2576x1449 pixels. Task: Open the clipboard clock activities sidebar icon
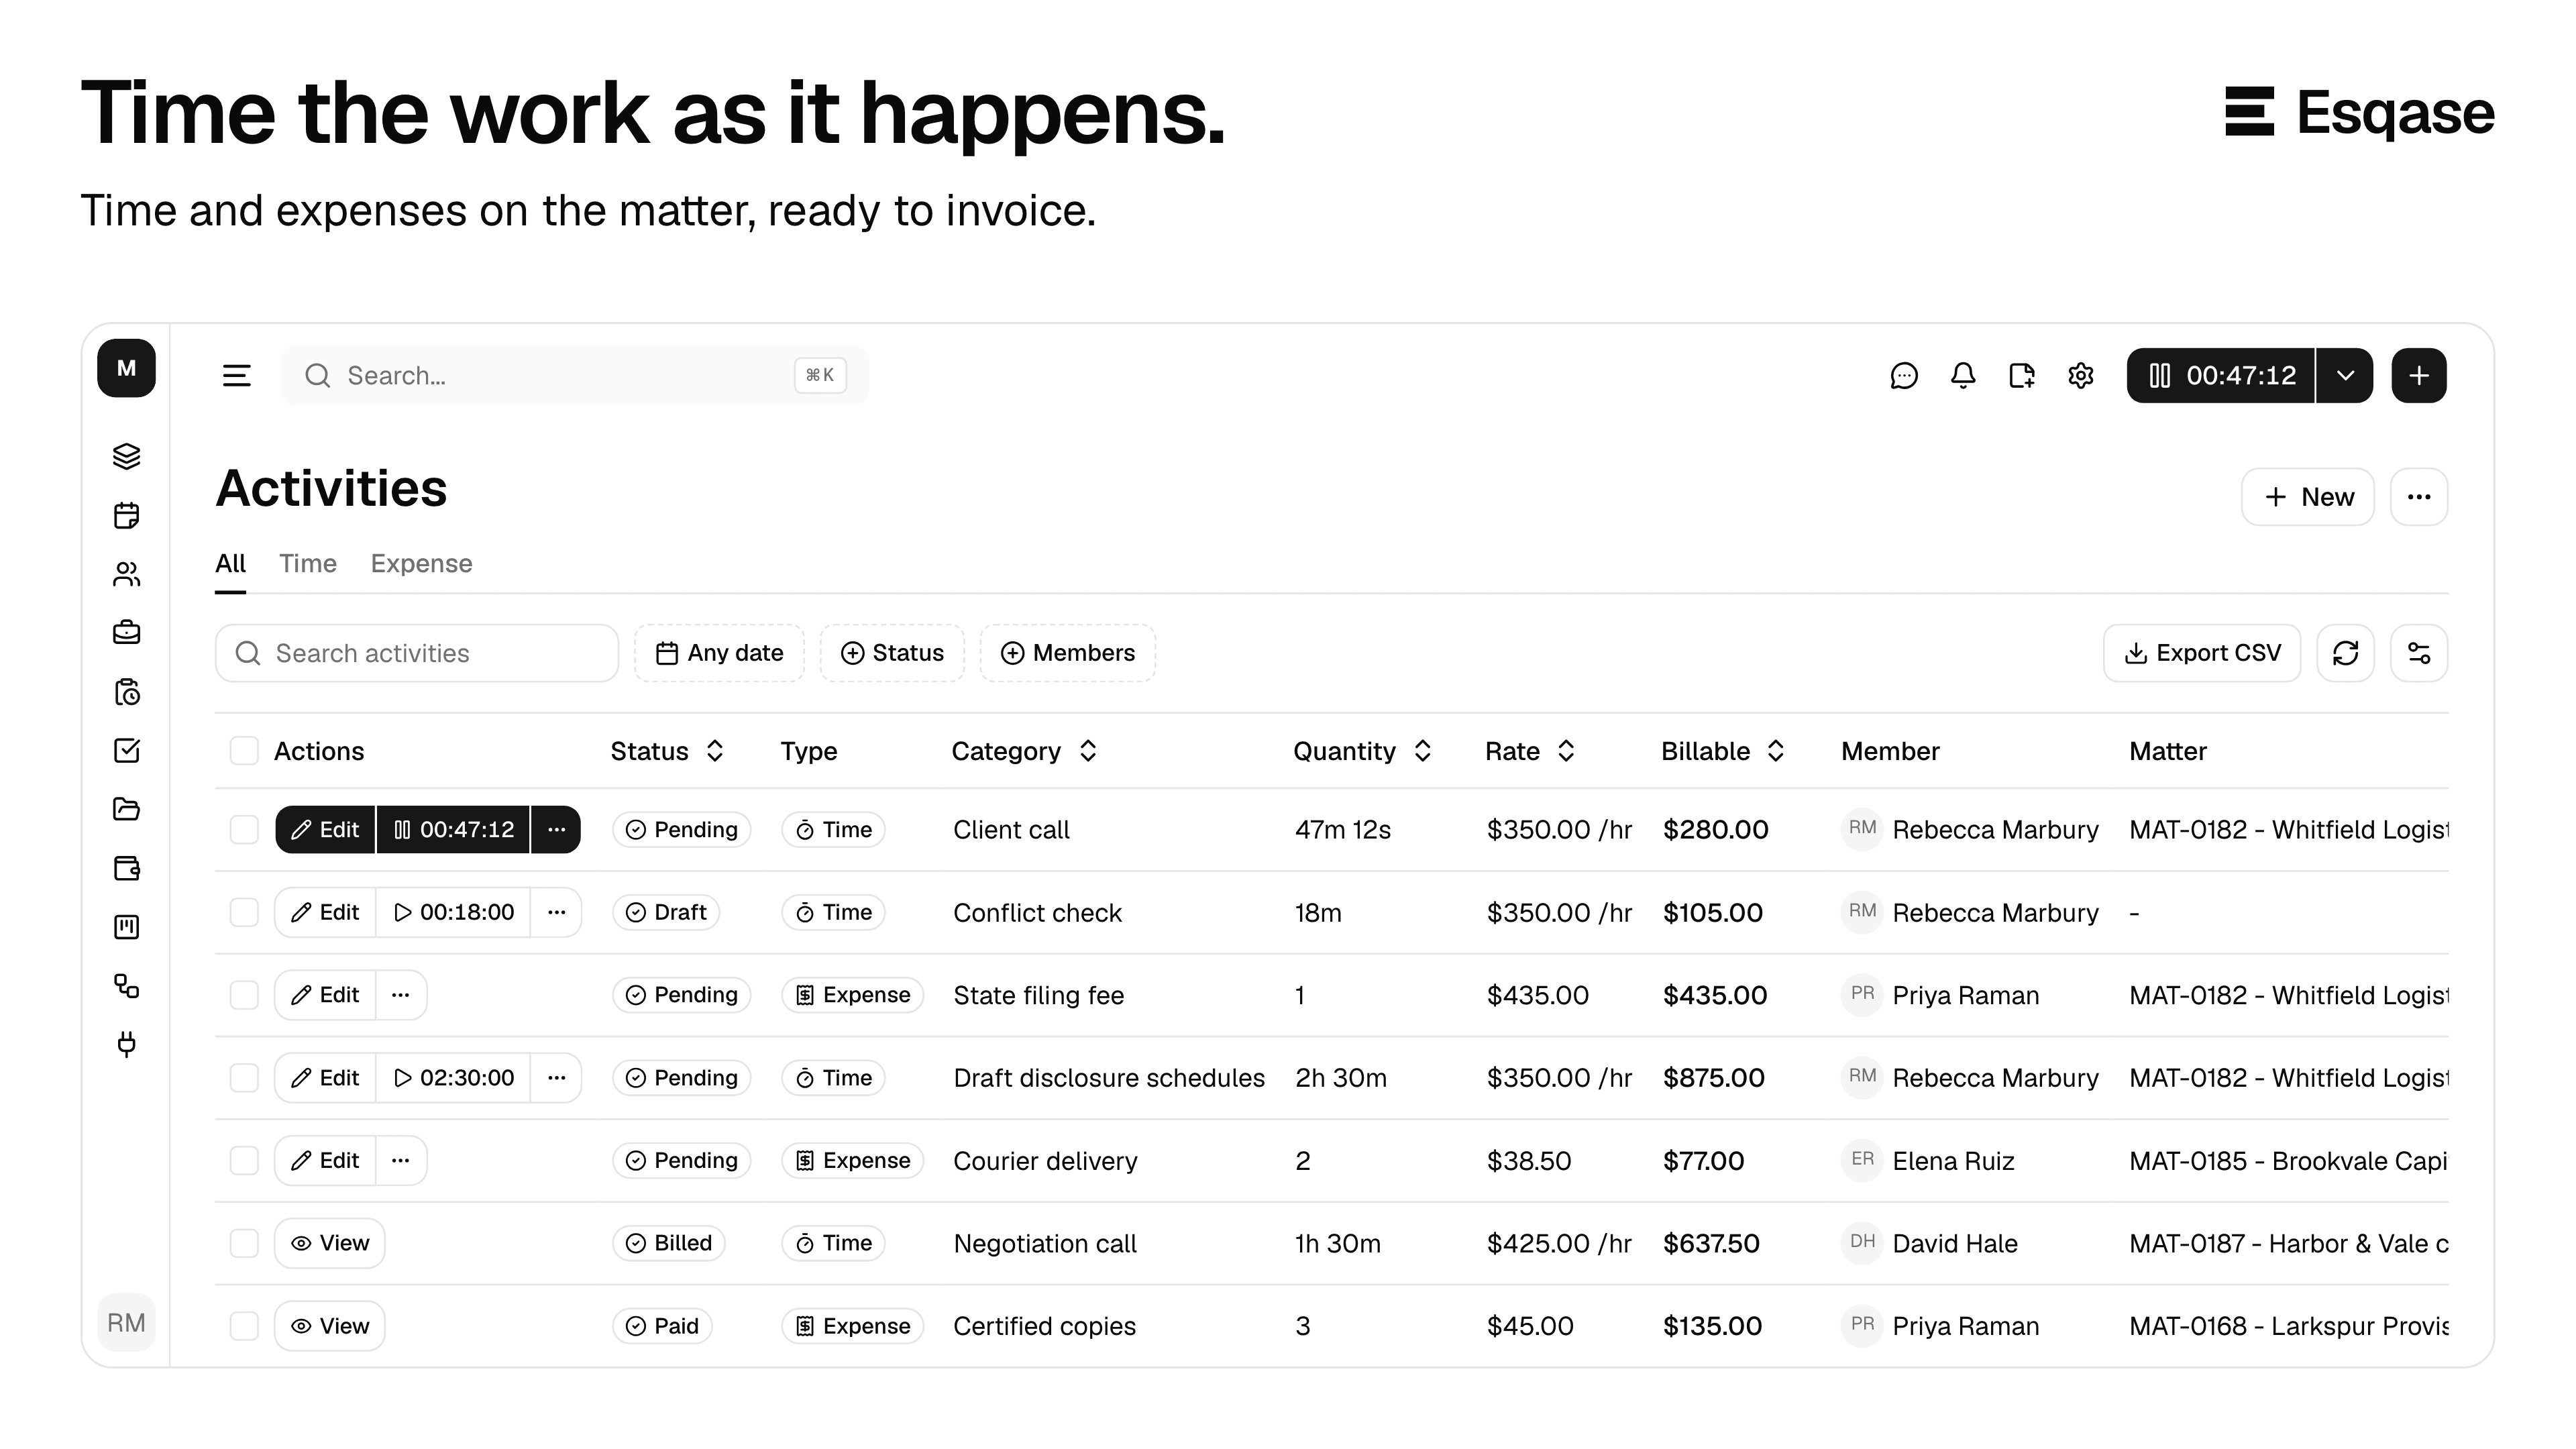(x=126, y=692)
